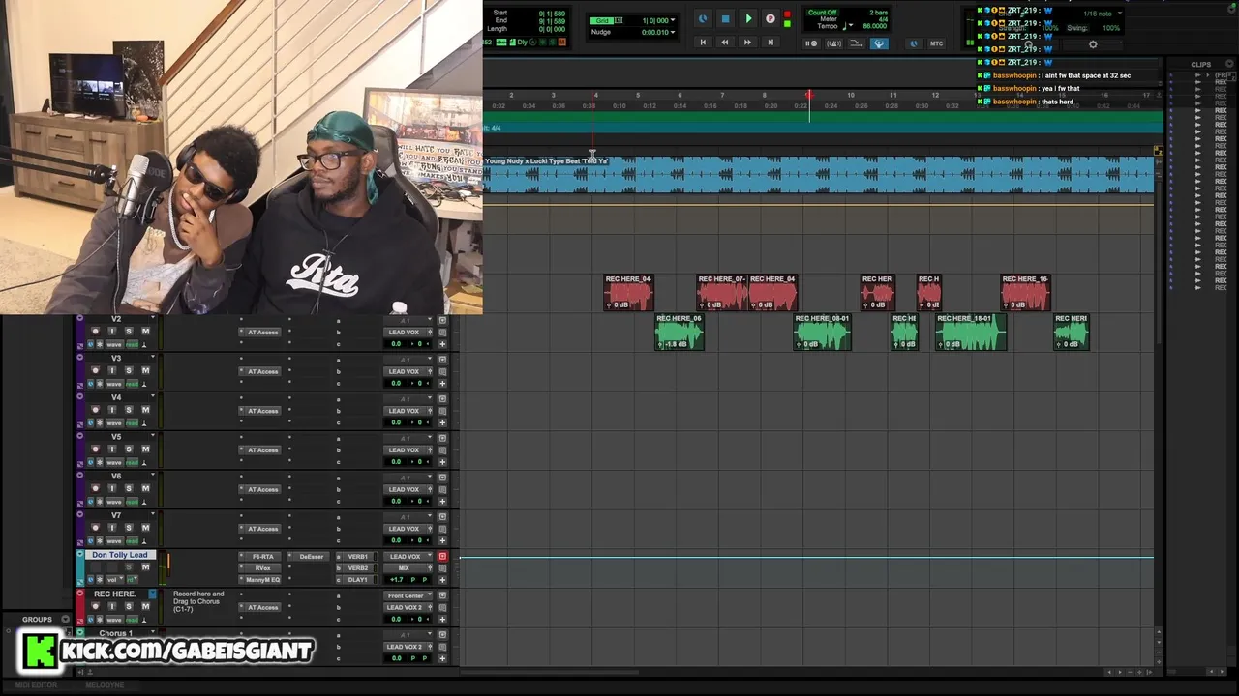Viewport: 1239px width, 696px height.
Task: Mute track V4
Action: (145, 410)
